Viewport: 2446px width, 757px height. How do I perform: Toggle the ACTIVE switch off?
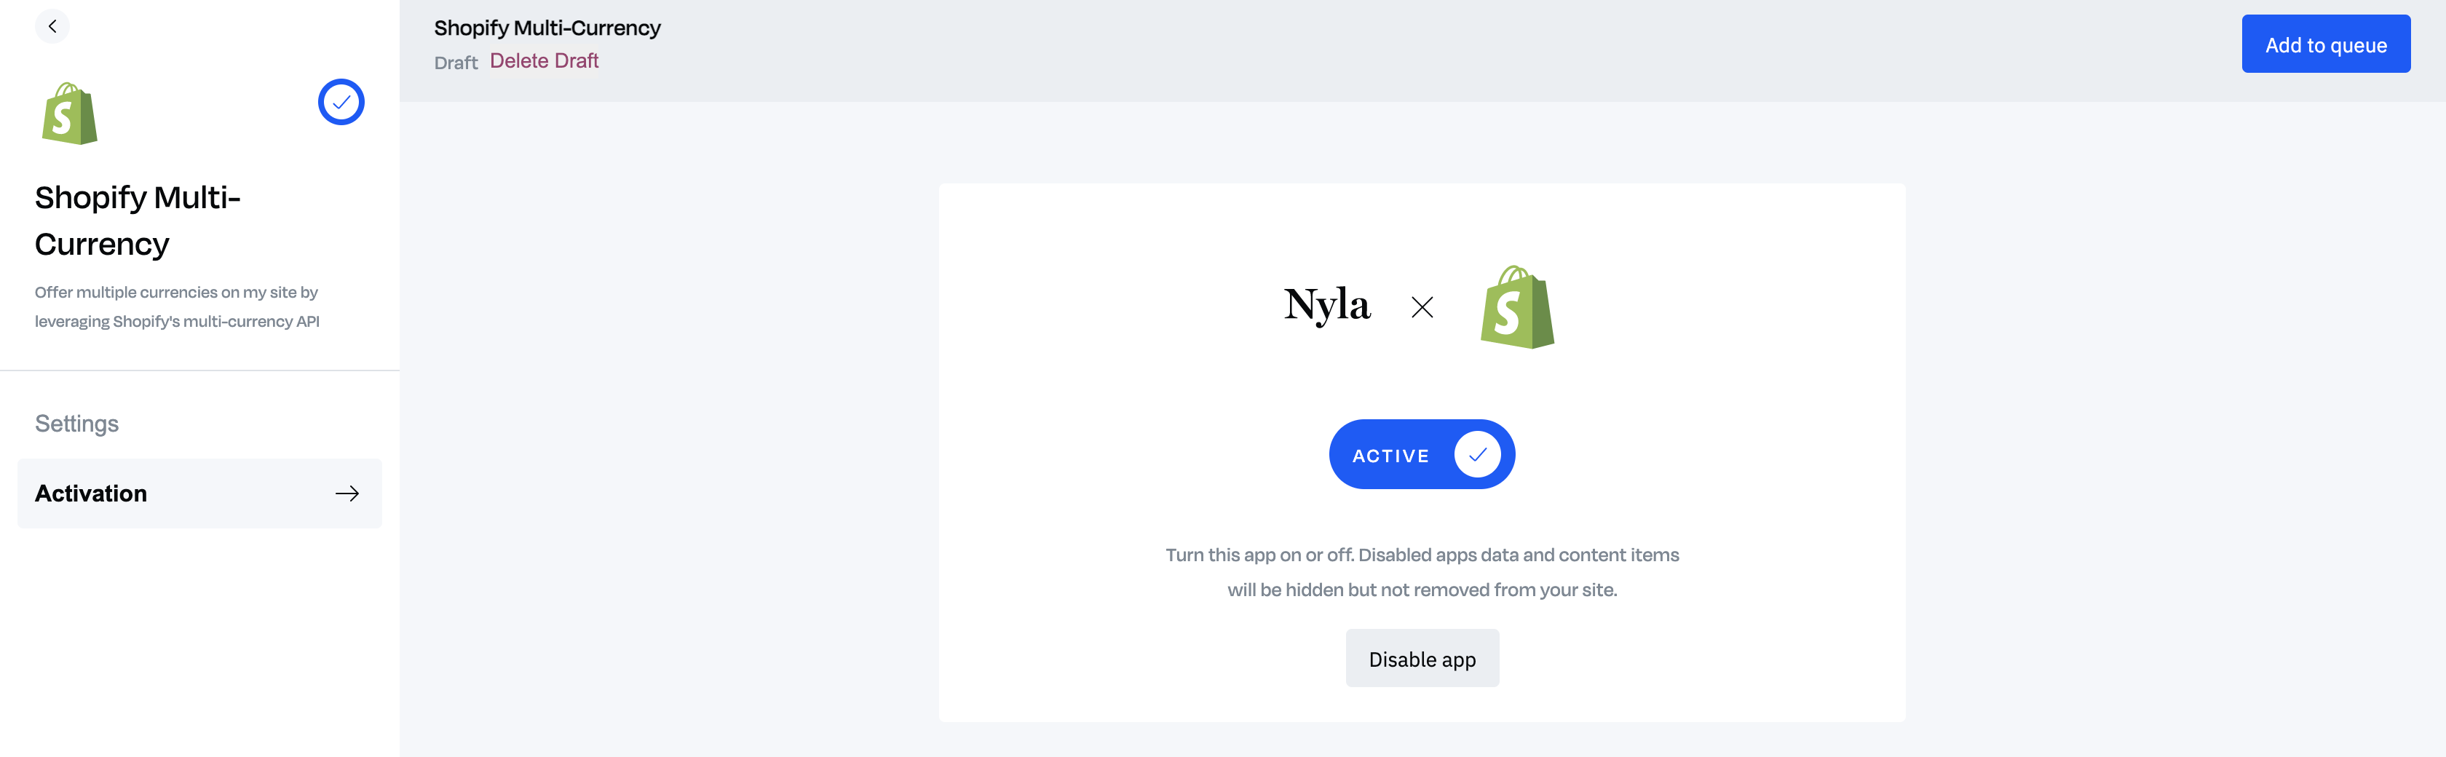[x=1422, y=455]
